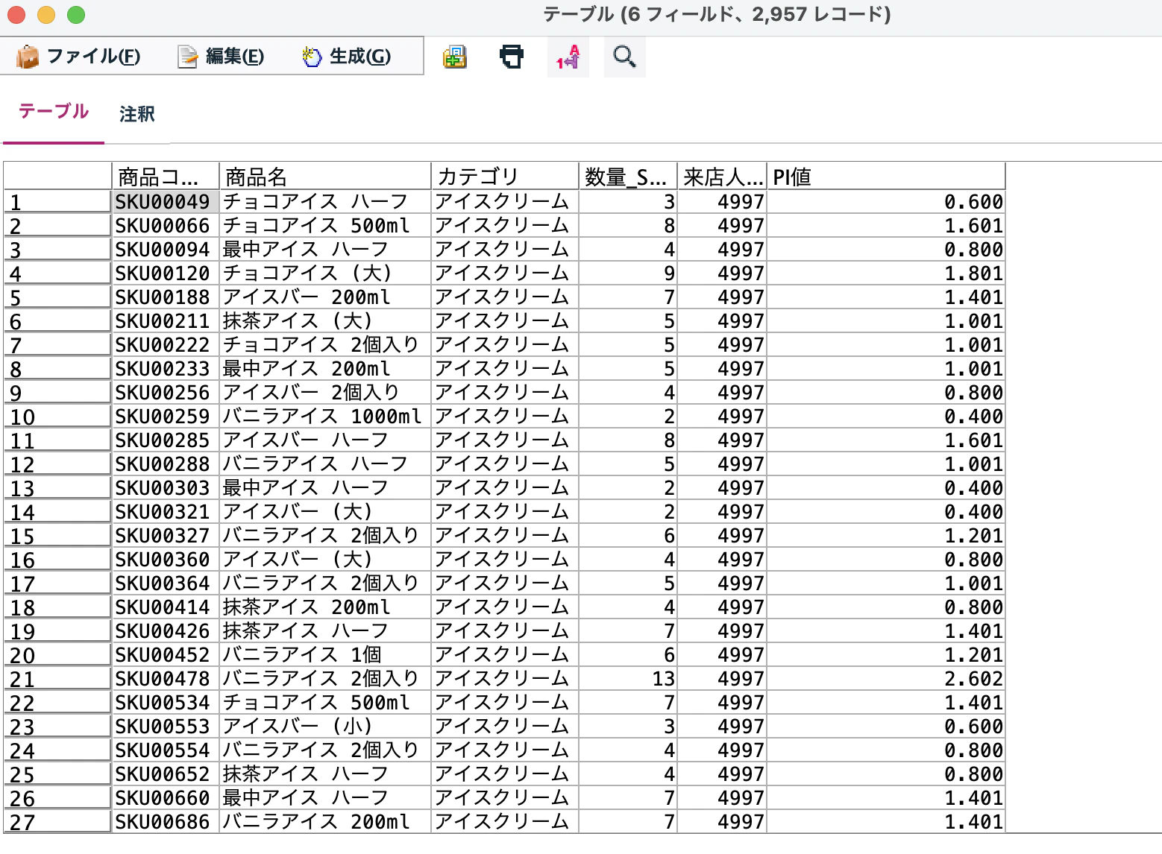Viewport: 1162px width, 854px height.
Task: Click PI値 cell 2.602
Action: coord(886,679)
